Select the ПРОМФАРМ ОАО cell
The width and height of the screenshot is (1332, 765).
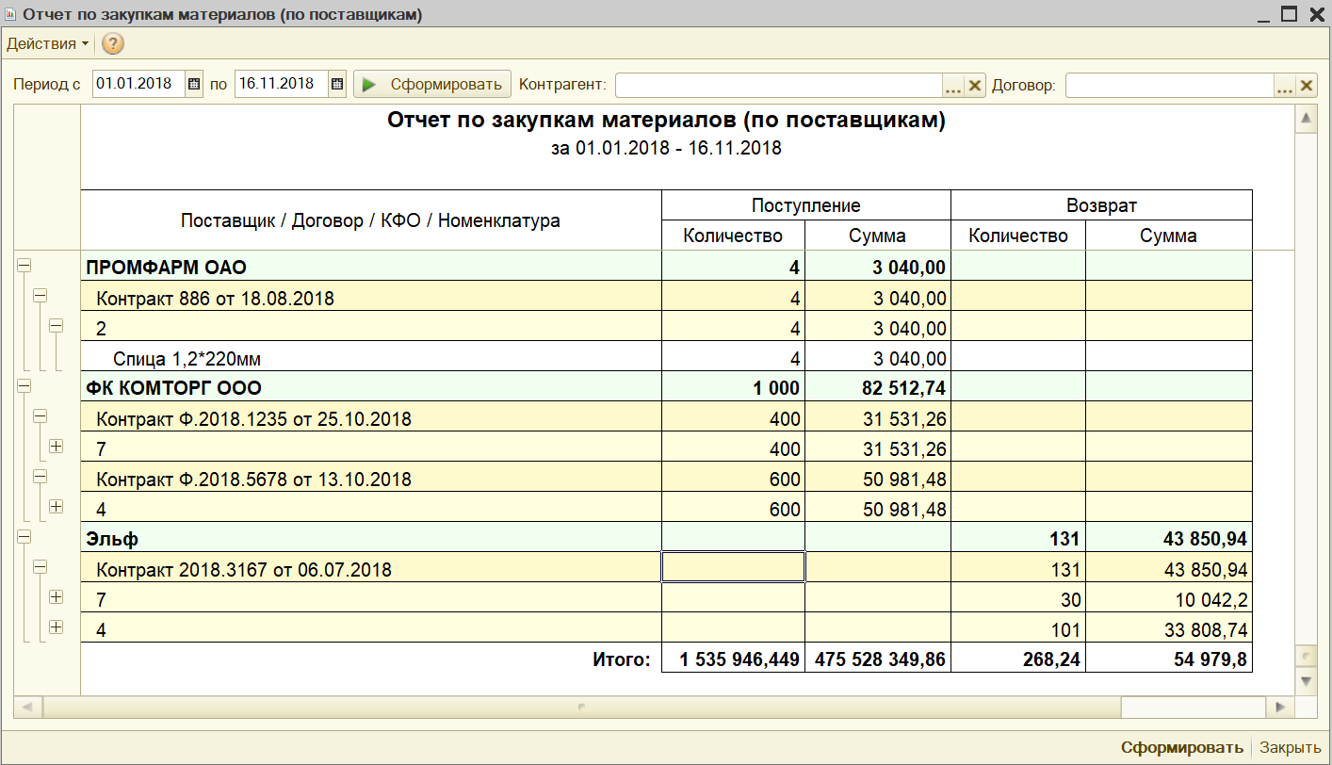pyautogui.click(x=371, y=268)
